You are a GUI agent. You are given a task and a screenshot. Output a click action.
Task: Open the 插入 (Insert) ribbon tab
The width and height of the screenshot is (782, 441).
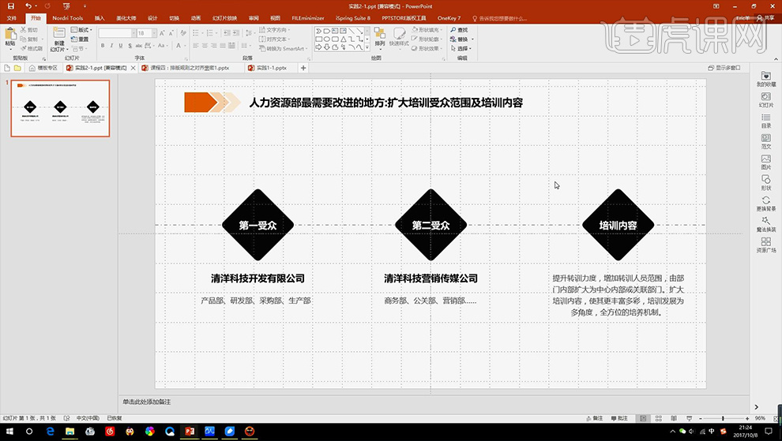pos(99,17)
